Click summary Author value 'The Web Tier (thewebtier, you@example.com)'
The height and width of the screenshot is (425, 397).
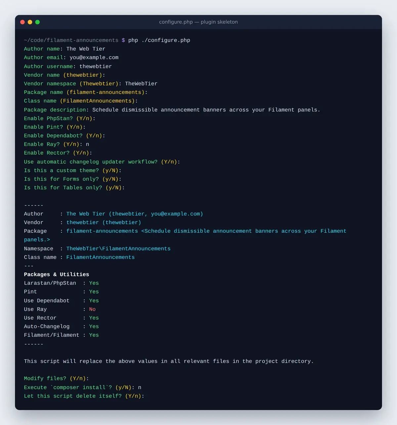click(x=135, y=214)
